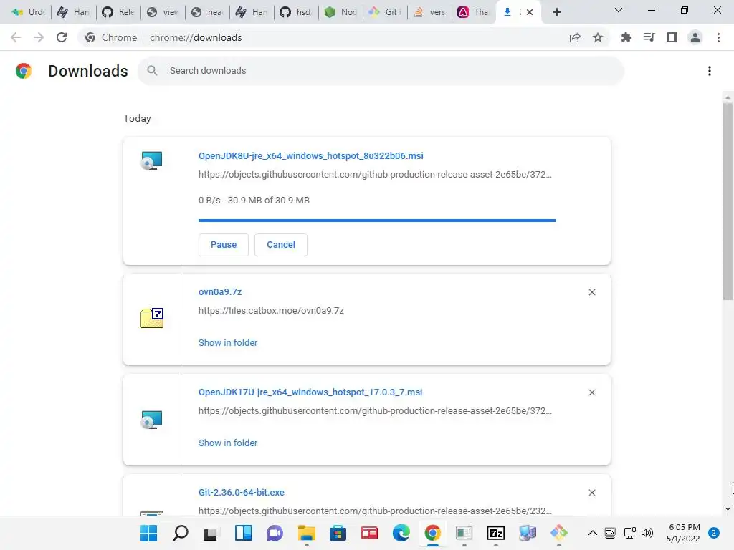Open a new tab with plus button
This screenshot has width=734, height=550.
(x=556, y=12)
